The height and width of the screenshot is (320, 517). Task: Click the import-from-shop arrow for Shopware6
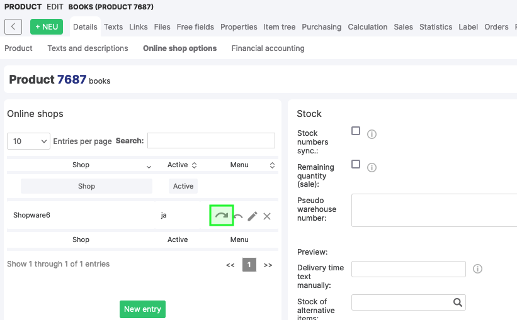[238, 216]
